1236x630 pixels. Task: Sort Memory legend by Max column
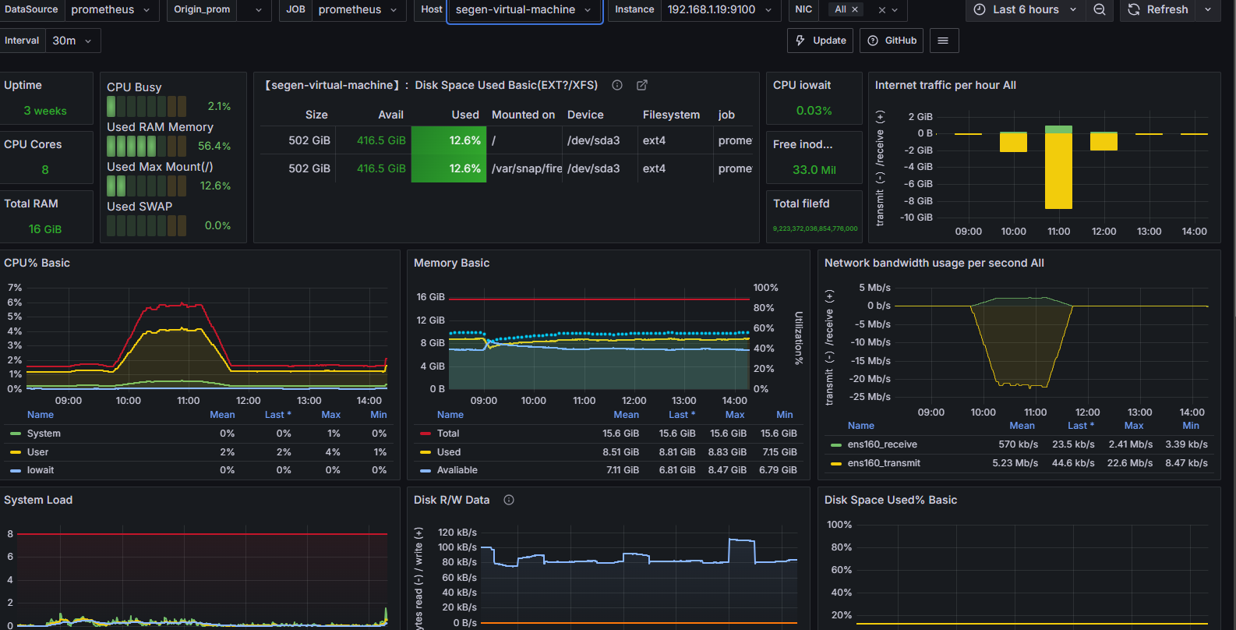[x=735, y=415]
